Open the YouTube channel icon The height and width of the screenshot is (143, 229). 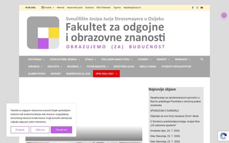click(x=202, y=8)
